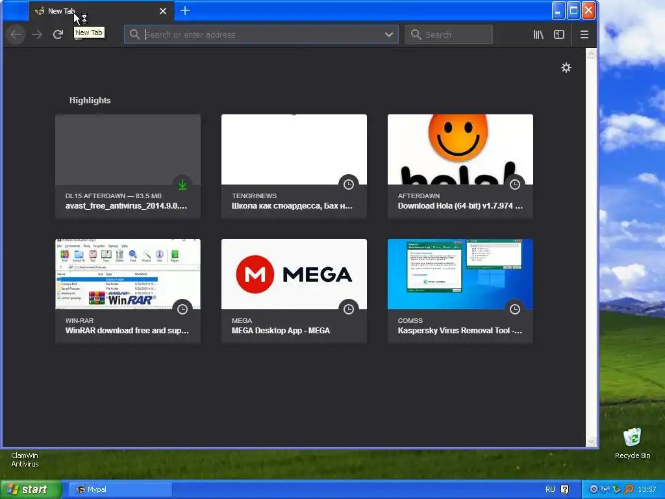Reload the current page

point(58,34)
